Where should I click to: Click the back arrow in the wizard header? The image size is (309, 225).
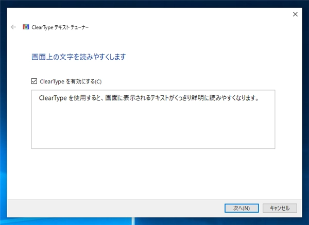[13, 27]
